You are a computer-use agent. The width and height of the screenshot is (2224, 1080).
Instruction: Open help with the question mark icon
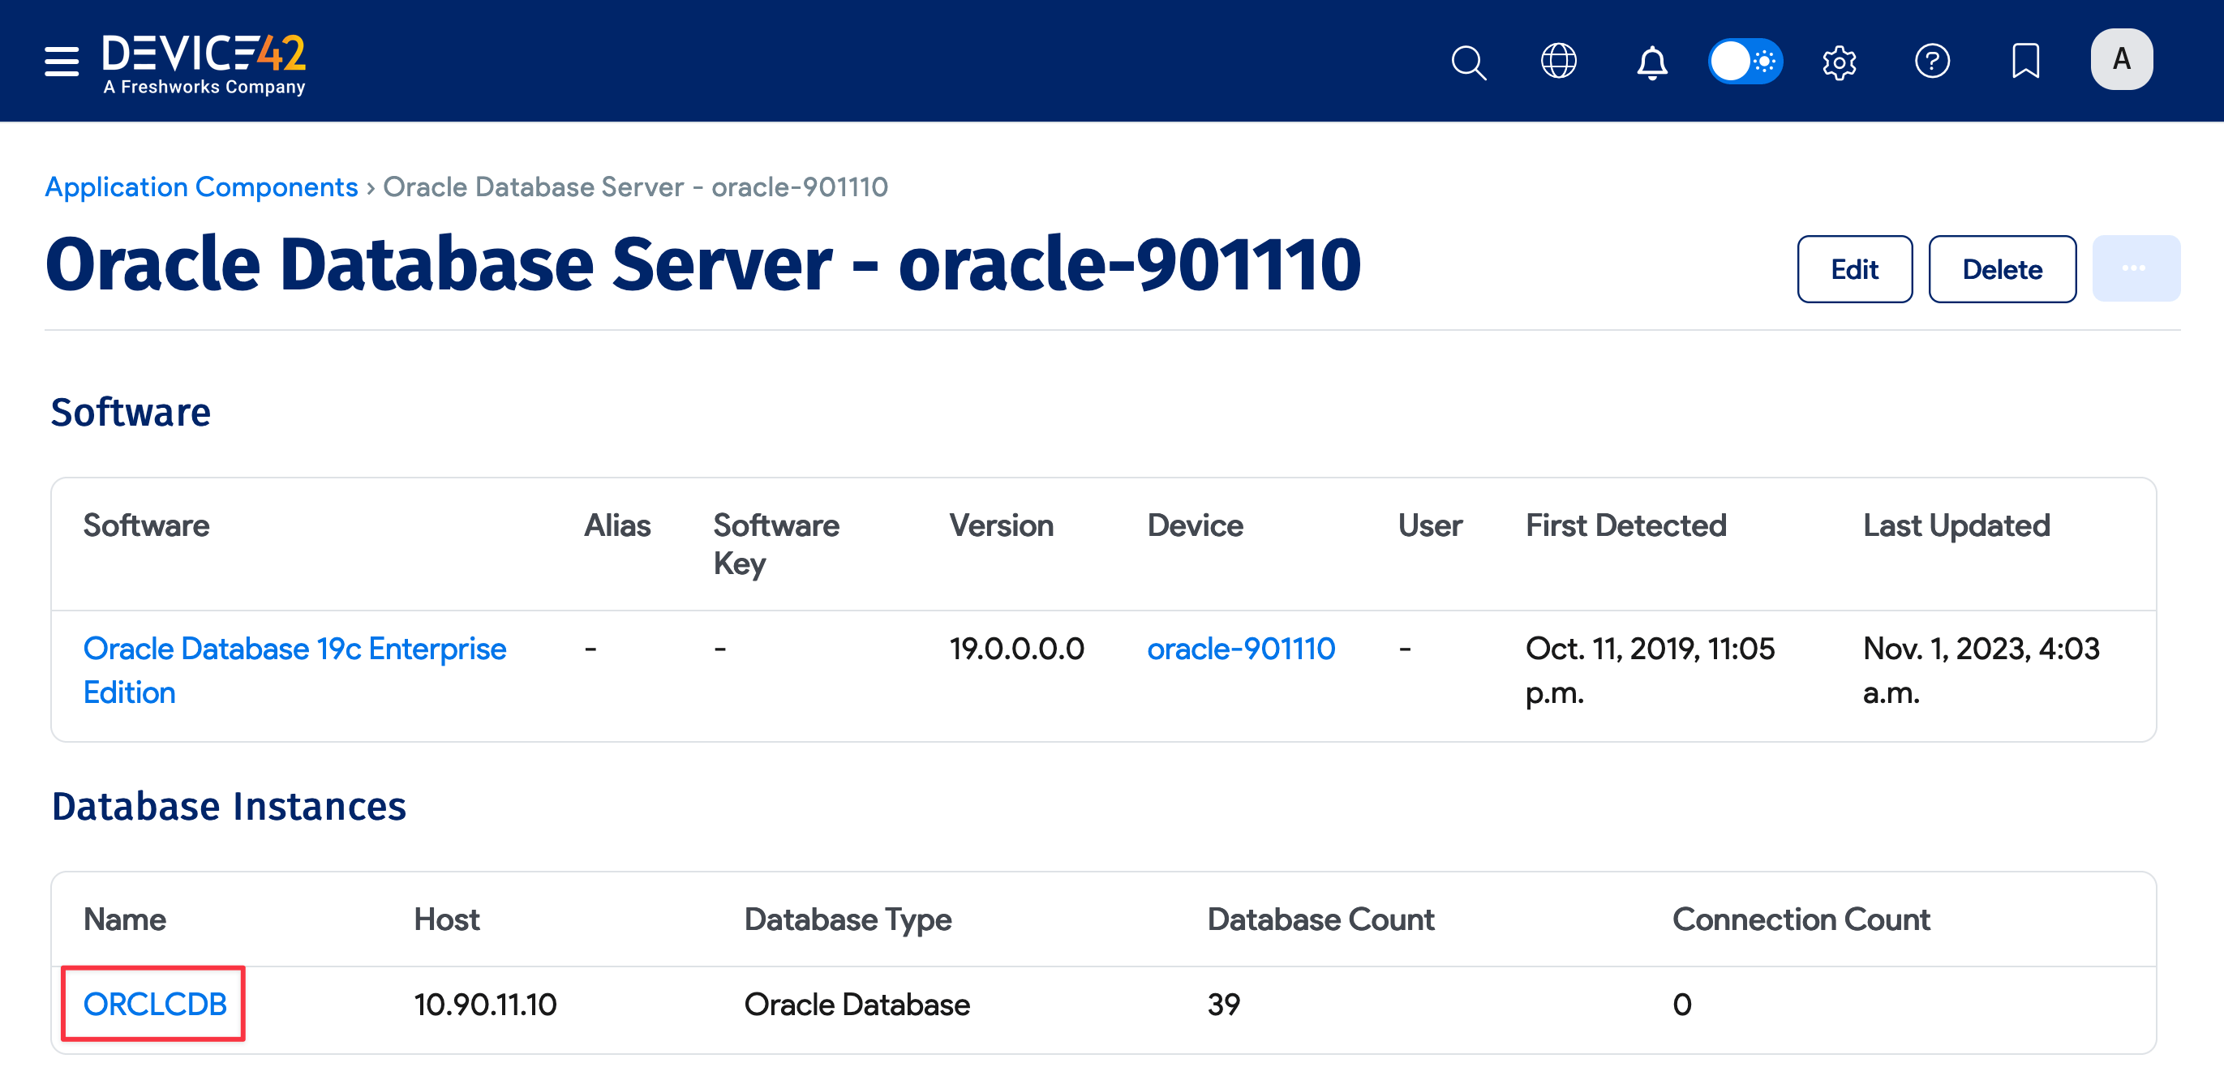(1933, 62)
